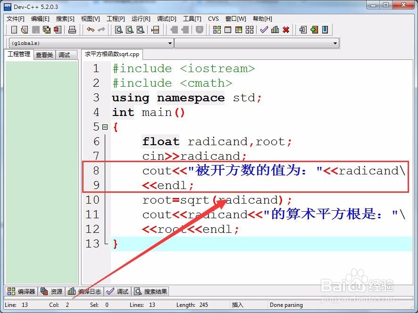Open the 窗口[W] menu

click(x=236, y=19)
